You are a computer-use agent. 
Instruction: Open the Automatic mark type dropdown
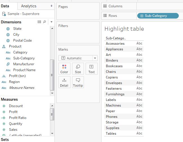78,58
